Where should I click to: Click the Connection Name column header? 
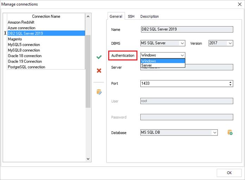(46, 16)
